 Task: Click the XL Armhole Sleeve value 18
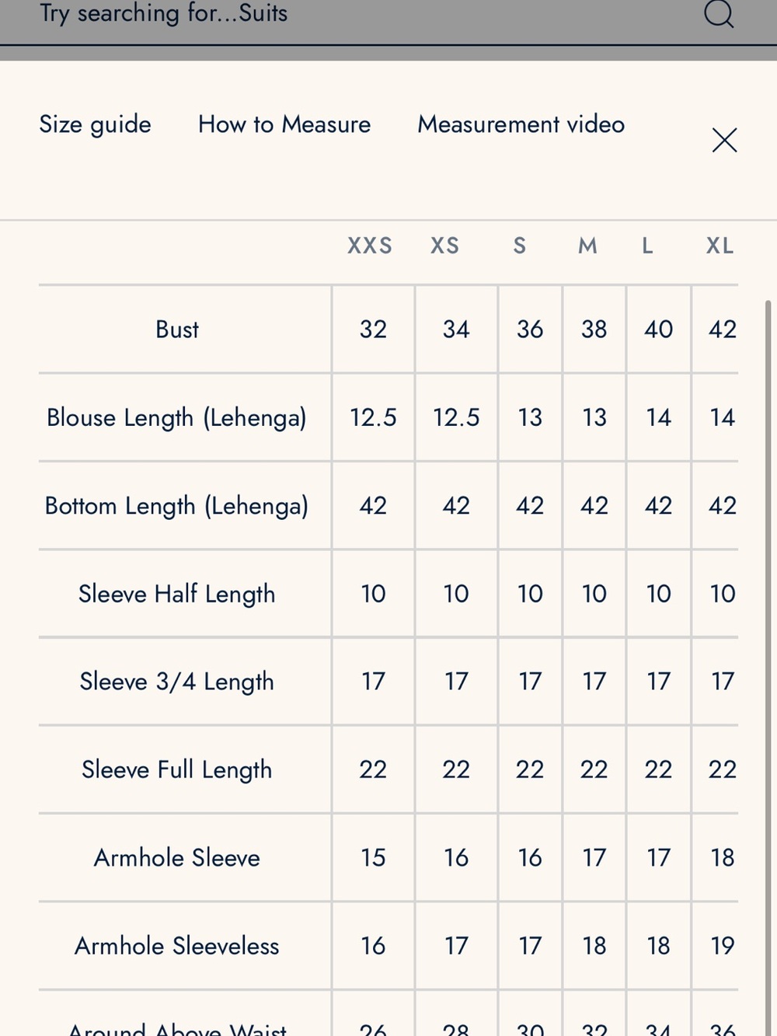tap(723, 858)
